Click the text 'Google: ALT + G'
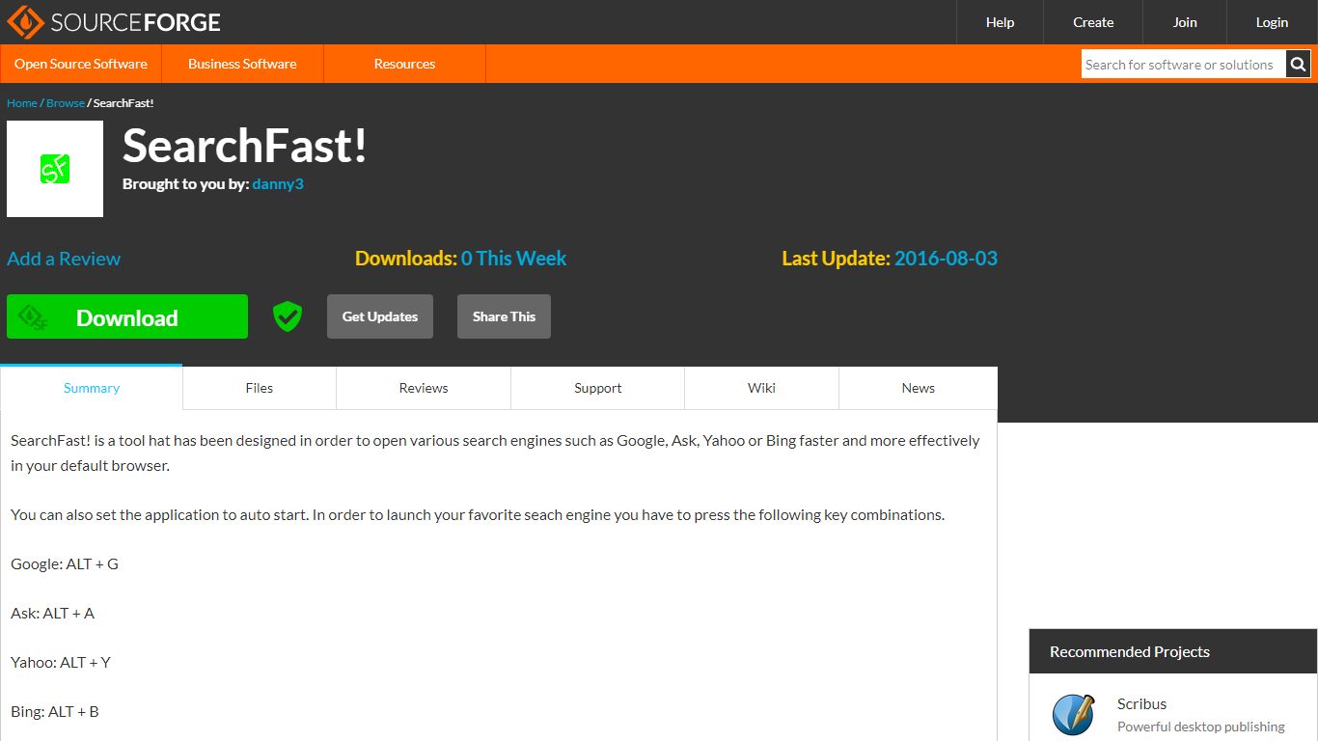 [65, 563]
